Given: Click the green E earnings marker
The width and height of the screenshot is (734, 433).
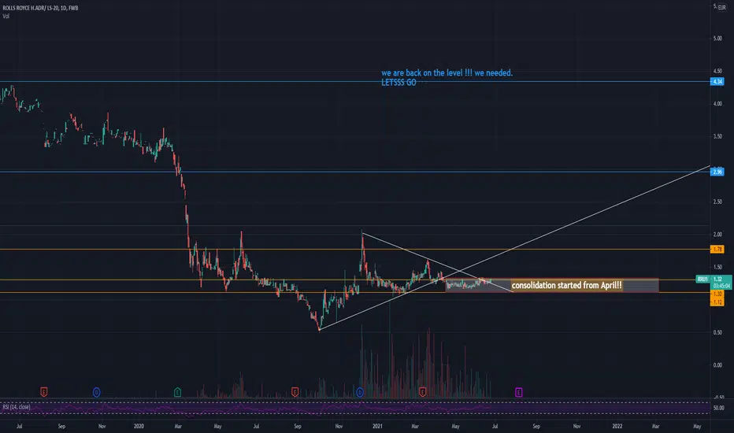Looking at the screenshot, I should [177, 392].
